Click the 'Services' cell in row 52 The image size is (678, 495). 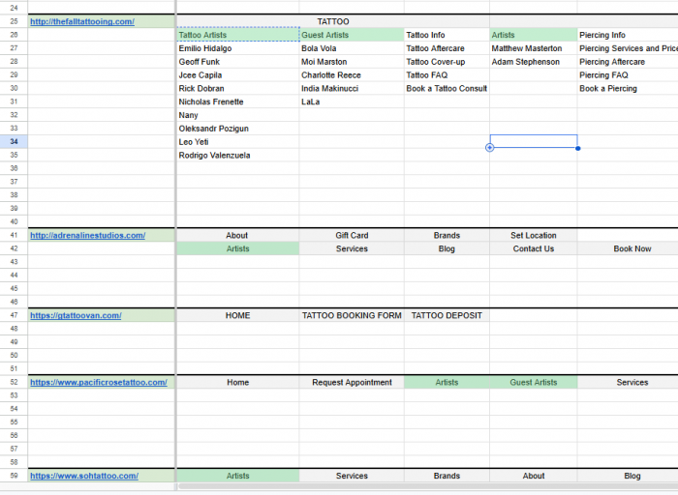pyautogui.click(x=628, y=382)
